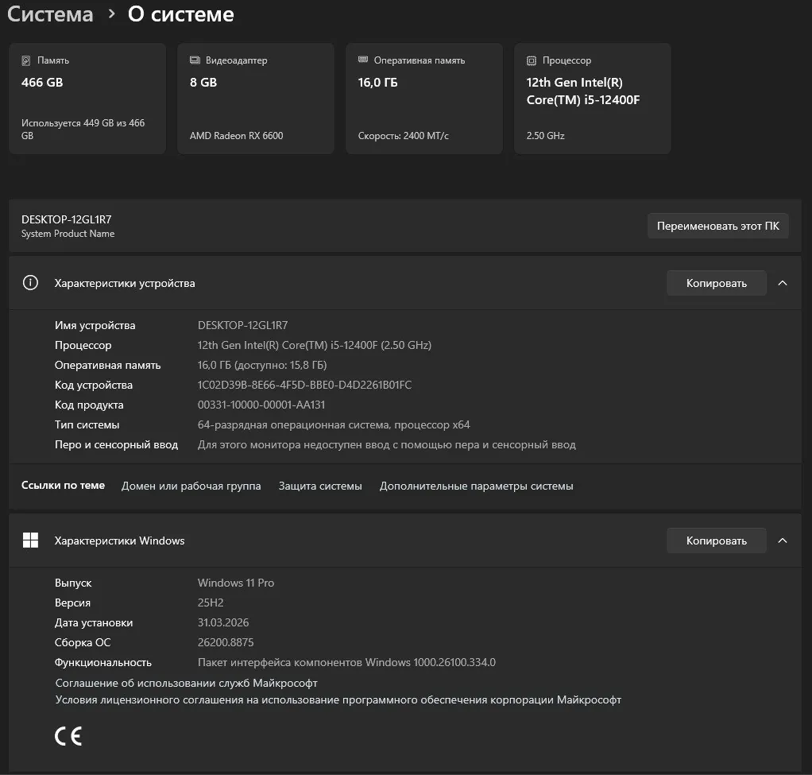Screen dimensions: 812x775
Task: Select Windows 11 Pro edition value
Action: coord(236,583)
